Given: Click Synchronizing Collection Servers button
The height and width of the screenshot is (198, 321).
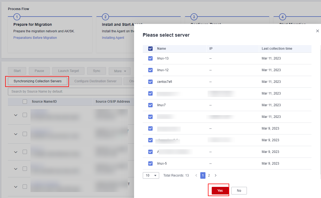Looking at the screenshot, I should 37,81.
